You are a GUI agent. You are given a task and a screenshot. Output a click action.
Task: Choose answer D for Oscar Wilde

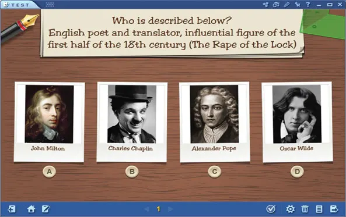point(297,172)
